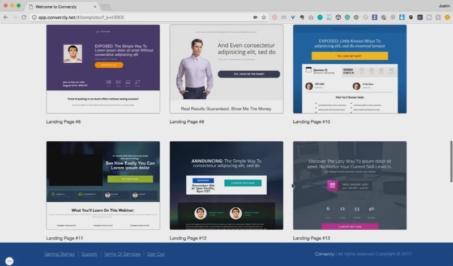Click the 'Landing Page #10' caption
The width and height of the screenshot is (453, 266).
(x=311, y=121)
